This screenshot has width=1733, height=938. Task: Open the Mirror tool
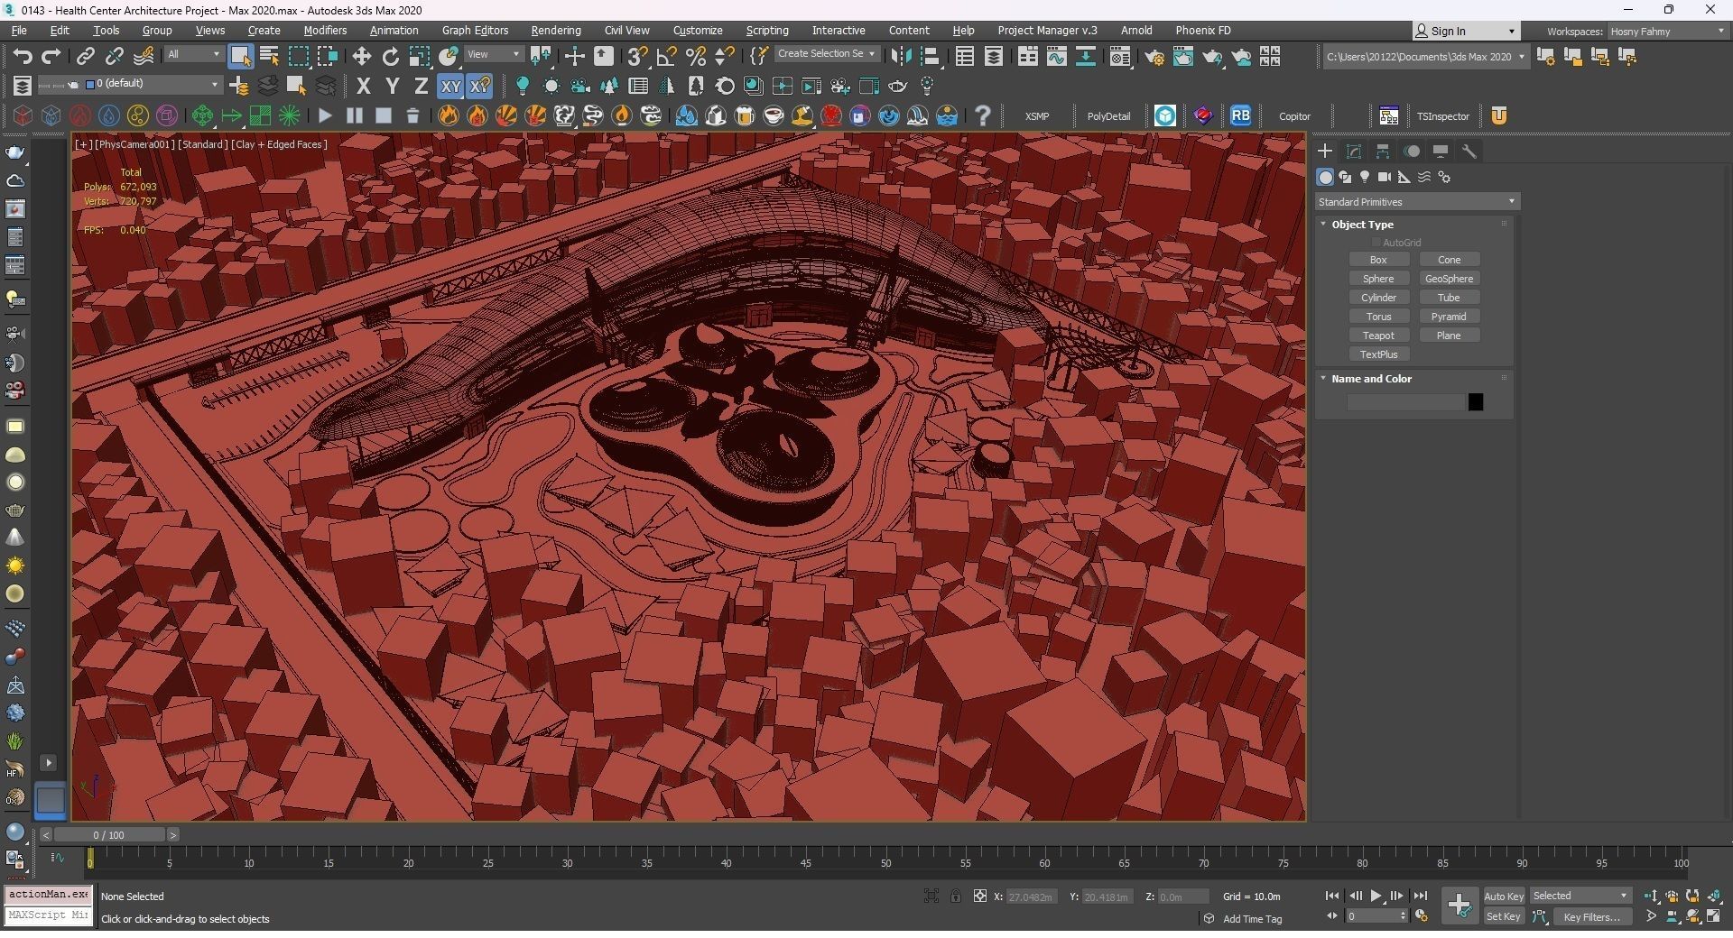coord(901,56)
